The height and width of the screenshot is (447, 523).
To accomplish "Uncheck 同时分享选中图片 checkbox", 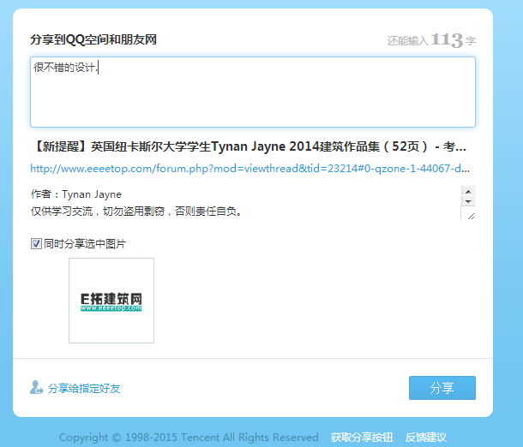I will tap(36, 244).
